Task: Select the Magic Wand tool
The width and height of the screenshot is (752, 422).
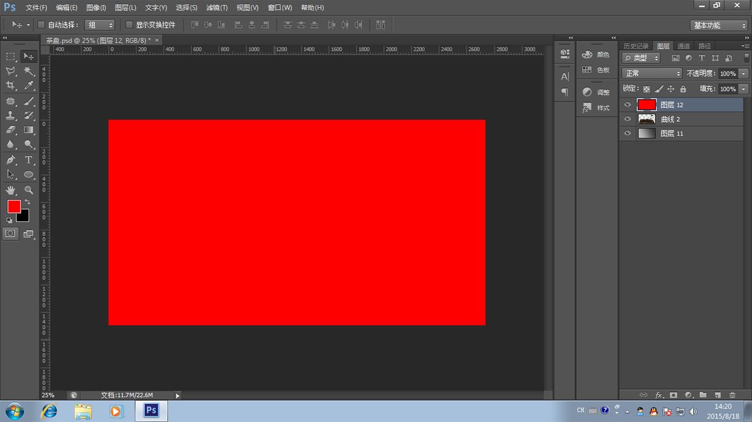Action: pyautogui.click(x=29, y=71)
